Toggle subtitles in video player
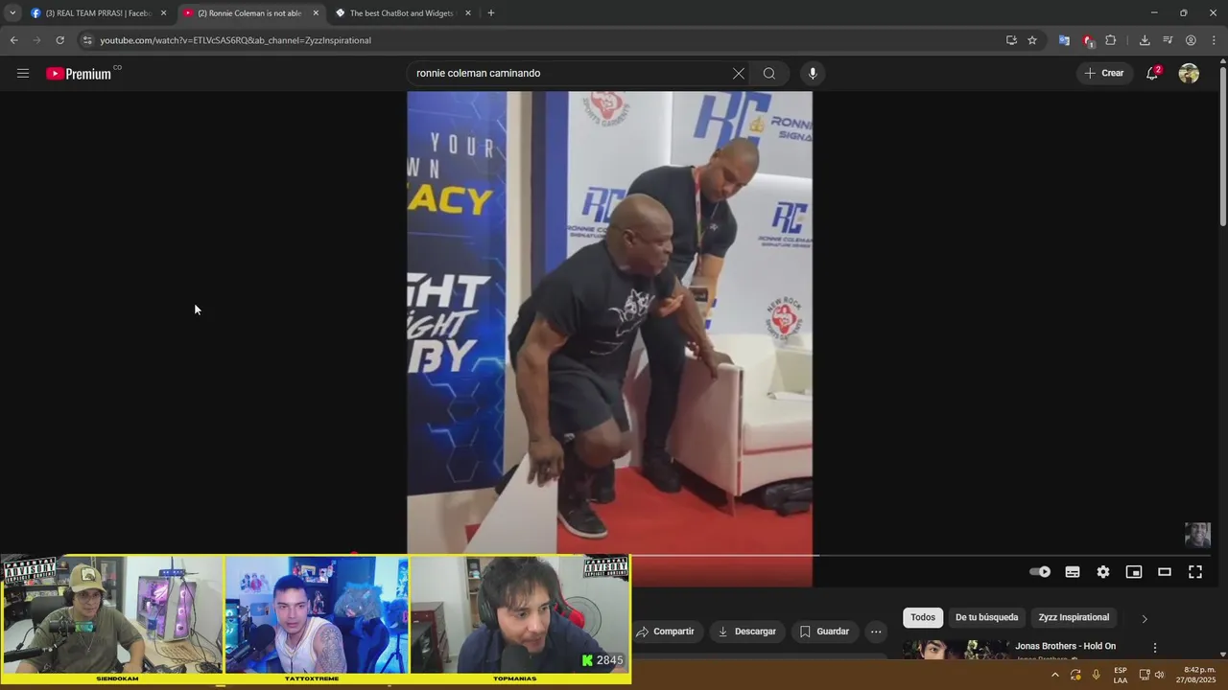This screenshot has height=690, width=1228. 1073,572
